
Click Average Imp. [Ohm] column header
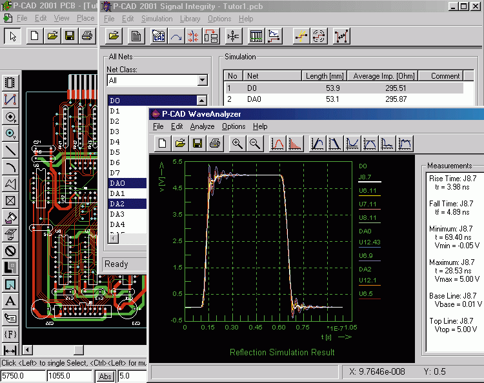click(384, 76)
